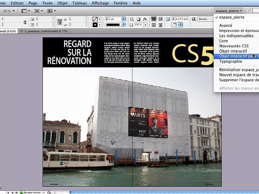Screen dimensions: 259x194
Task: Expand the stroke swatch flyout arrow
Action: [x=100, y=25]
